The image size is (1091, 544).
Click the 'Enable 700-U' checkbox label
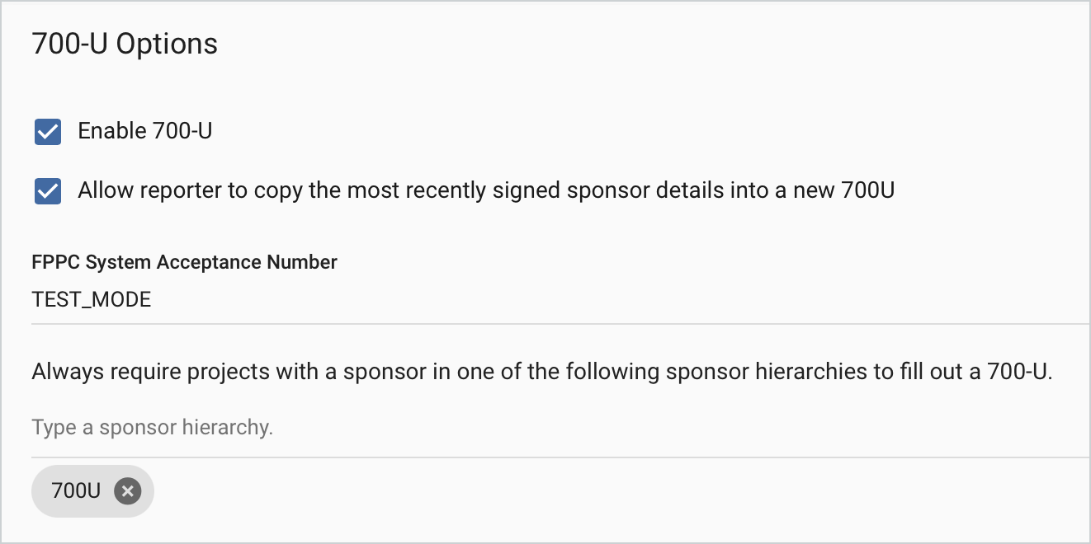(x=145, y=131)
